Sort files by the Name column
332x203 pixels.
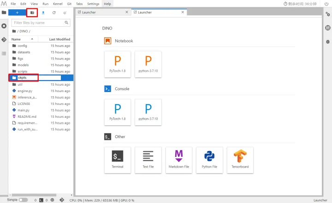(16, 39)
